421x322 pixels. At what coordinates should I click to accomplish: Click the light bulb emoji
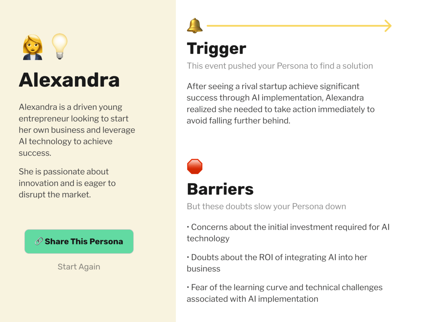pos(60,46)
